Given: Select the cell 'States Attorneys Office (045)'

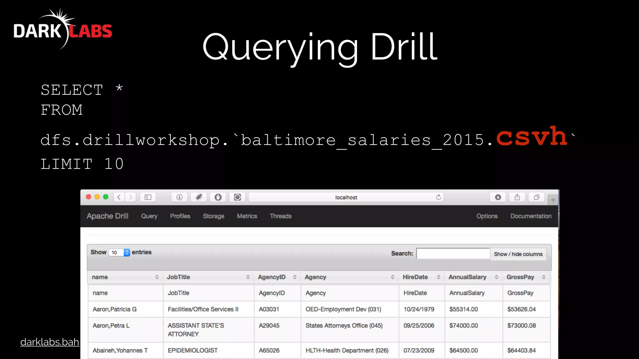Looking at the screenshot, I should (x=350, y=330).
